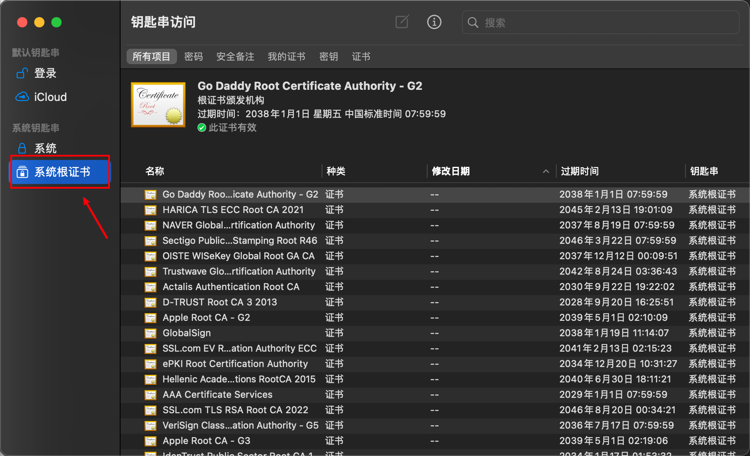
Task: Click certificate icon of GlobalSign row
Action: 151,333
